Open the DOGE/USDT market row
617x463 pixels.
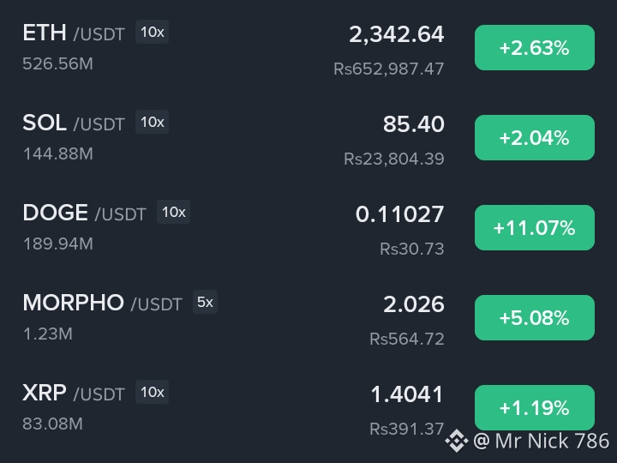tap(308, 228)
